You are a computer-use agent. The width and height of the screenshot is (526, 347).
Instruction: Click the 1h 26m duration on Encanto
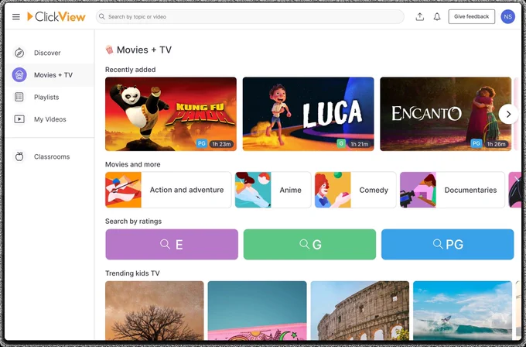496,144
